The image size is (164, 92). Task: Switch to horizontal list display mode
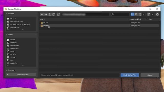click(136, 14)
